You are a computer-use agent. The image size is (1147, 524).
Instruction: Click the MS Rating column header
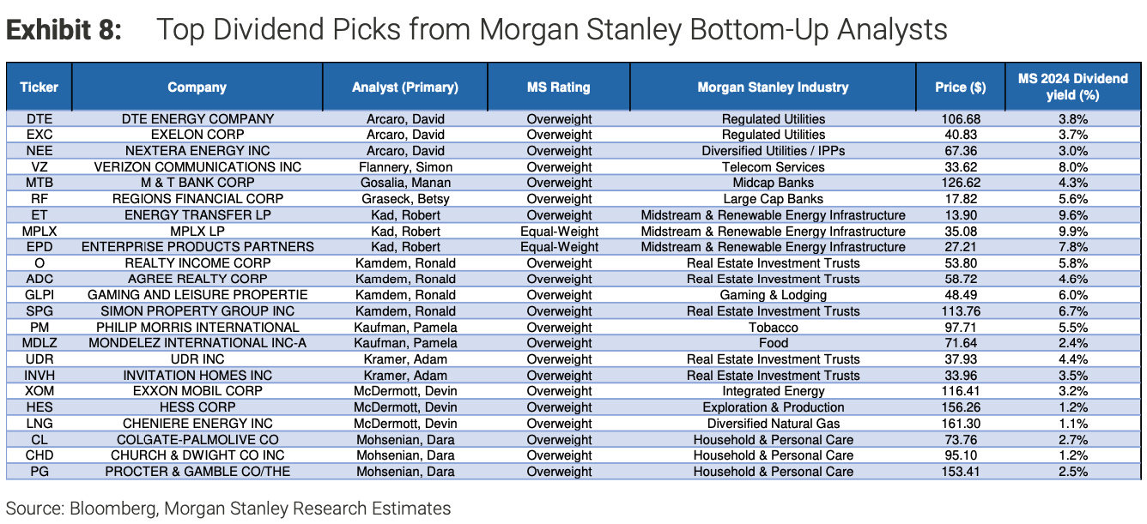(558, 87)
